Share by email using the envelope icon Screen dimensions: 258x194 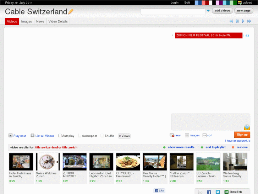tap(200, 192)
